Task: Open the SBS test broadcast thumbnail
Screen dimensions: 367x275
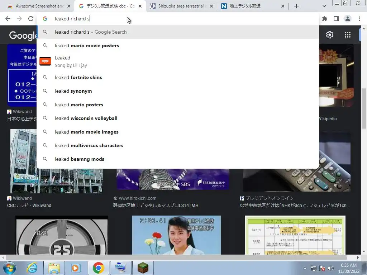Action: [x=173, y=179]
